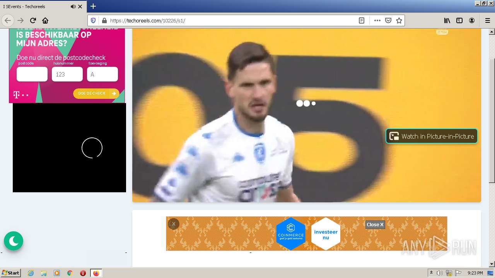Click the techoreels.com address bar
495x278 pixels.
point(232,20)
